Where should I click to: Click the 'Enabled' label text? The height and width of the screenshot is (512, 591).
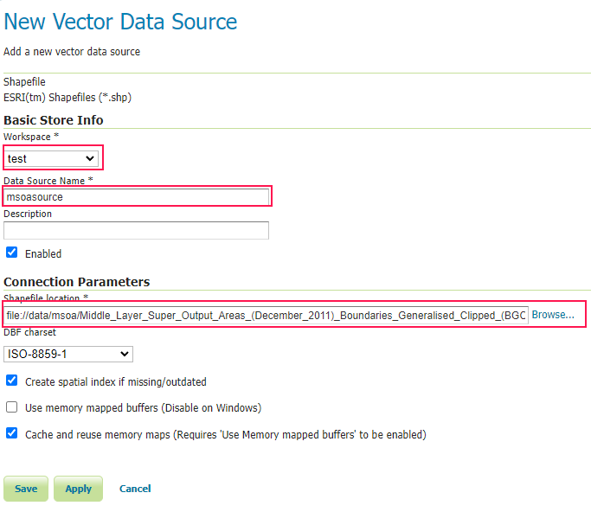(x=43, y=254)
